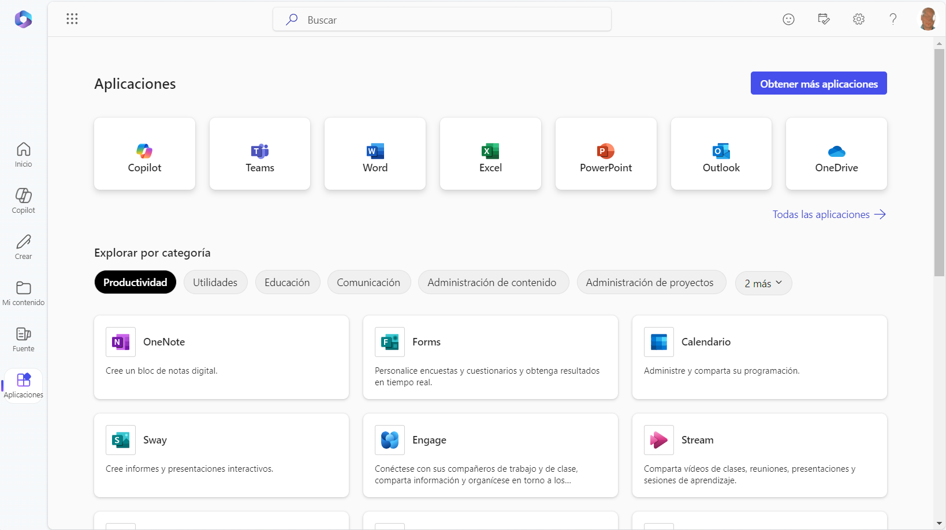Open the settings gear icon
The height and width of the screenshot is (530, 946).
[x=859, y=19]
